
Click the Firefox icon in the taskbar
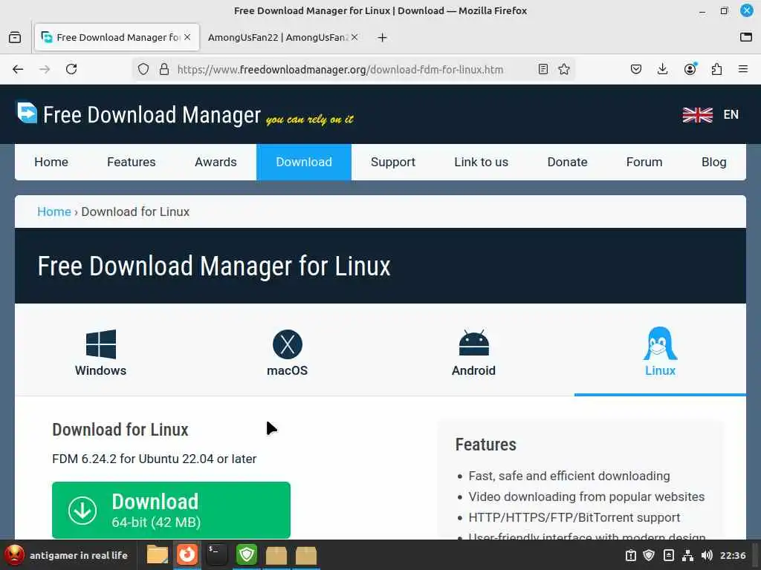pyautogui.click(x=187, y=555)
